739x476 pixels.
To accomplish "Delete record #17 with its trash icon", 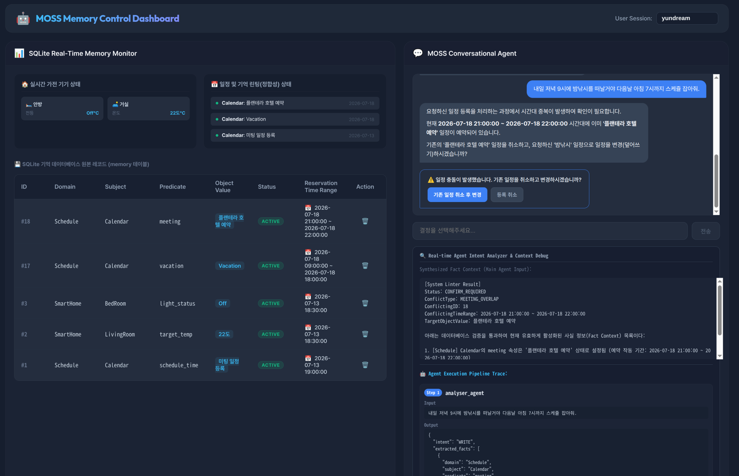I will click(365, 265).
